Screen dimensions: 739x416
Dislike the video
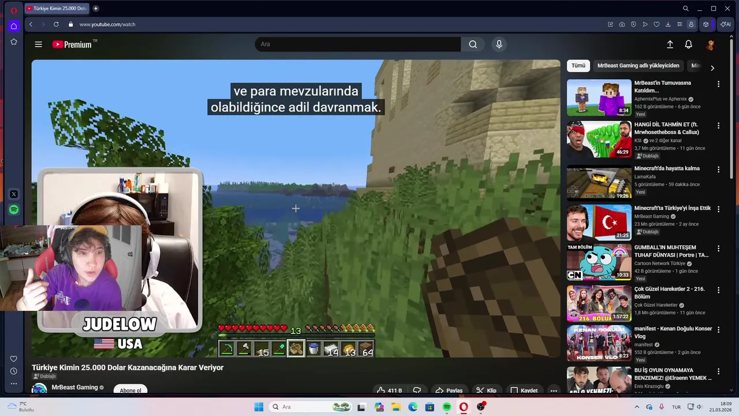pos(417,391)
